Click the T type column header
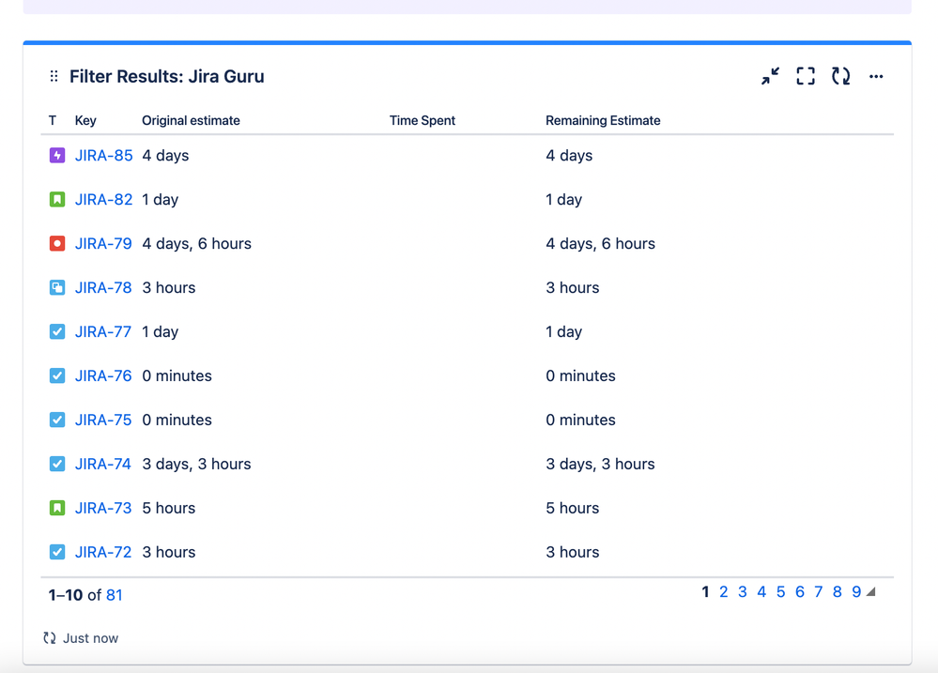This screenshot has width=938, height=673. (x=53, y=120)
